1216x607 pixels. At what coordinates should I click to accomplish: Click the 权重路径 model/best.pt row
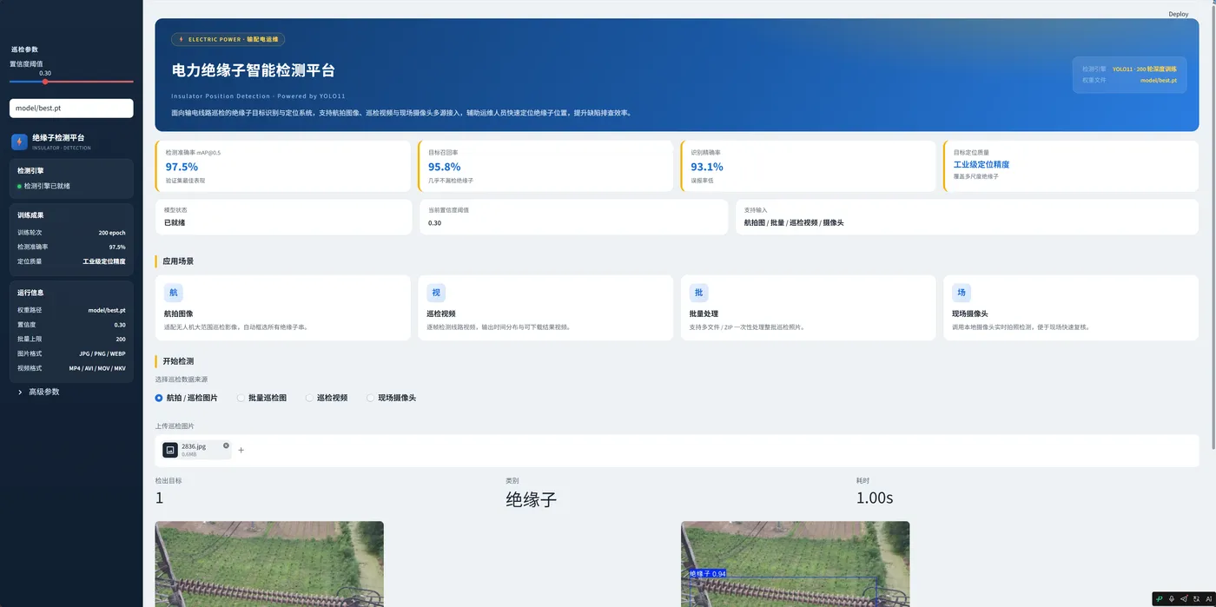(x=71, y=310)
